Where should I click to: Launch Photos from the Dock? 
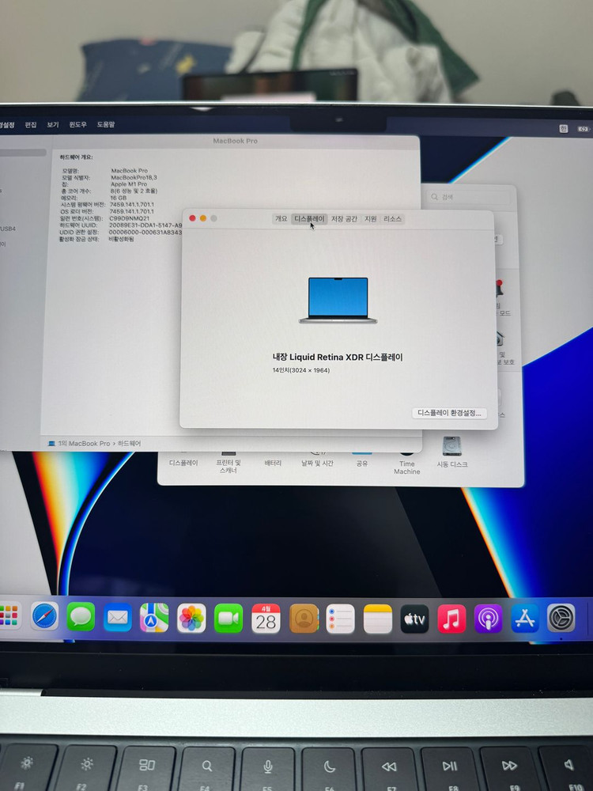[191, 618]
